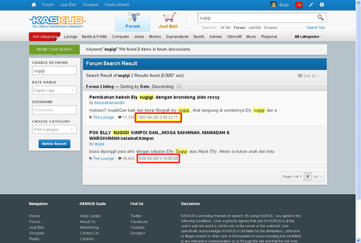Open the Kapan saja date range dropdown
Screen dimensions: 361x243
point(54,90)
